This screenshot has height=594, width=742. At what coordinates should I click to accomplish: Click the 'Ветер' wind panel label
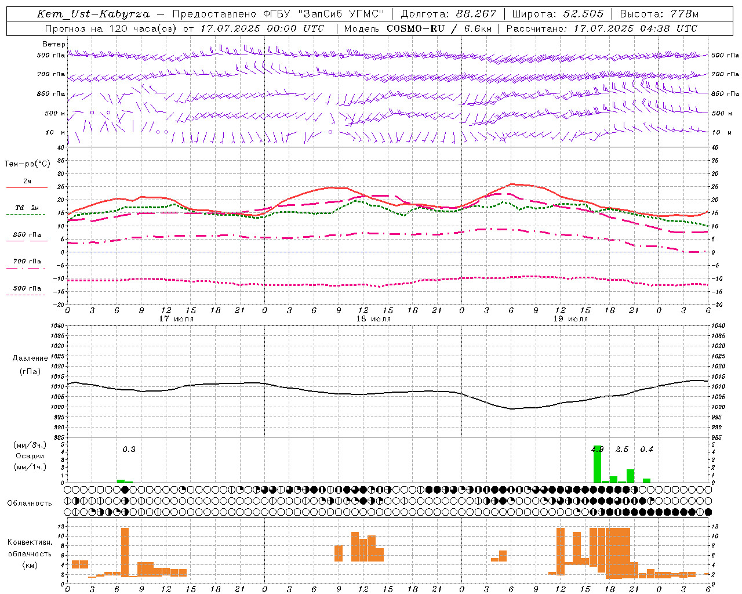[54, 44]
